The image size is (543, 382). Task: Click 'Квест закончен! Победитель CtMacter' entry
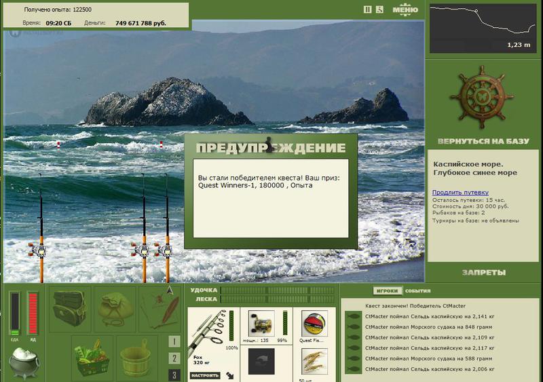coord(415,306)
